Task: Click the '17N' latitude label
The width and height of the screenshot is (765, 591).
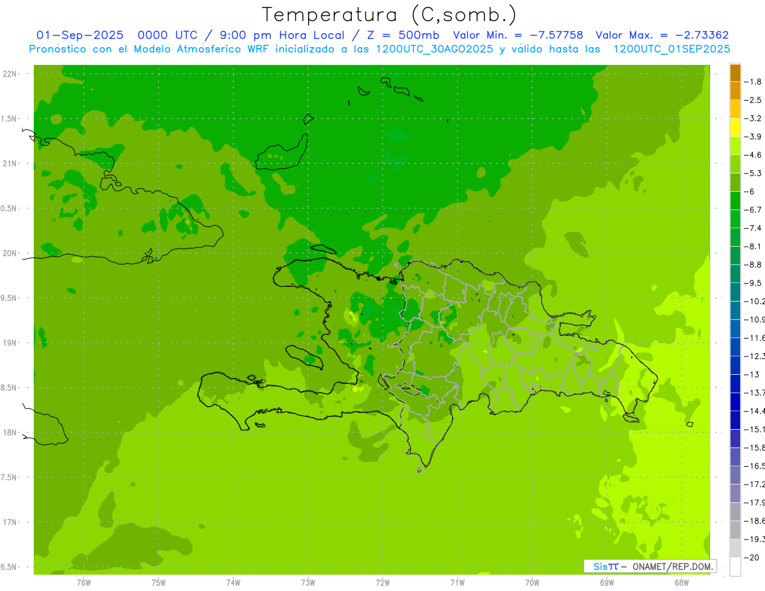Action: click(9, 522)
